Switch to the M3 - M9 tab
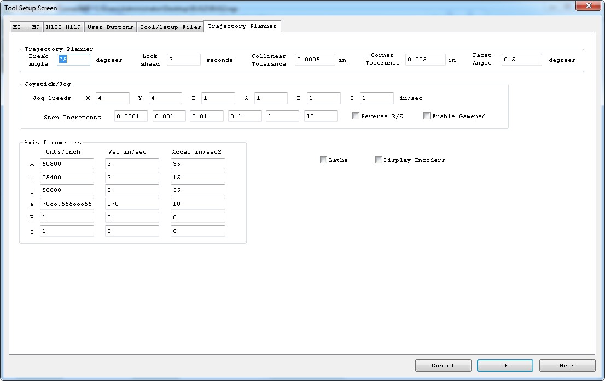 pyautogui.click(x=26, y=27)
